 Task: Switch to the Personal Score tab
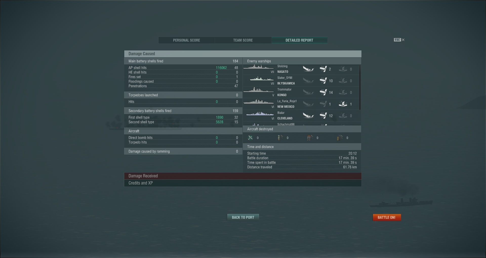[x=187, y=40]
